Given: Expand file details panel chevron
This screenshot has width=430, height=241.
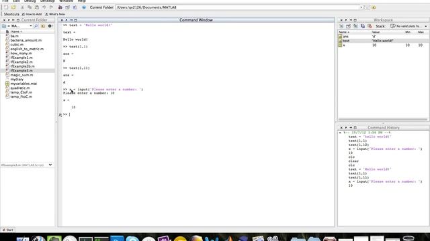Looking at the screenshot, I should (x=50, y=165).
